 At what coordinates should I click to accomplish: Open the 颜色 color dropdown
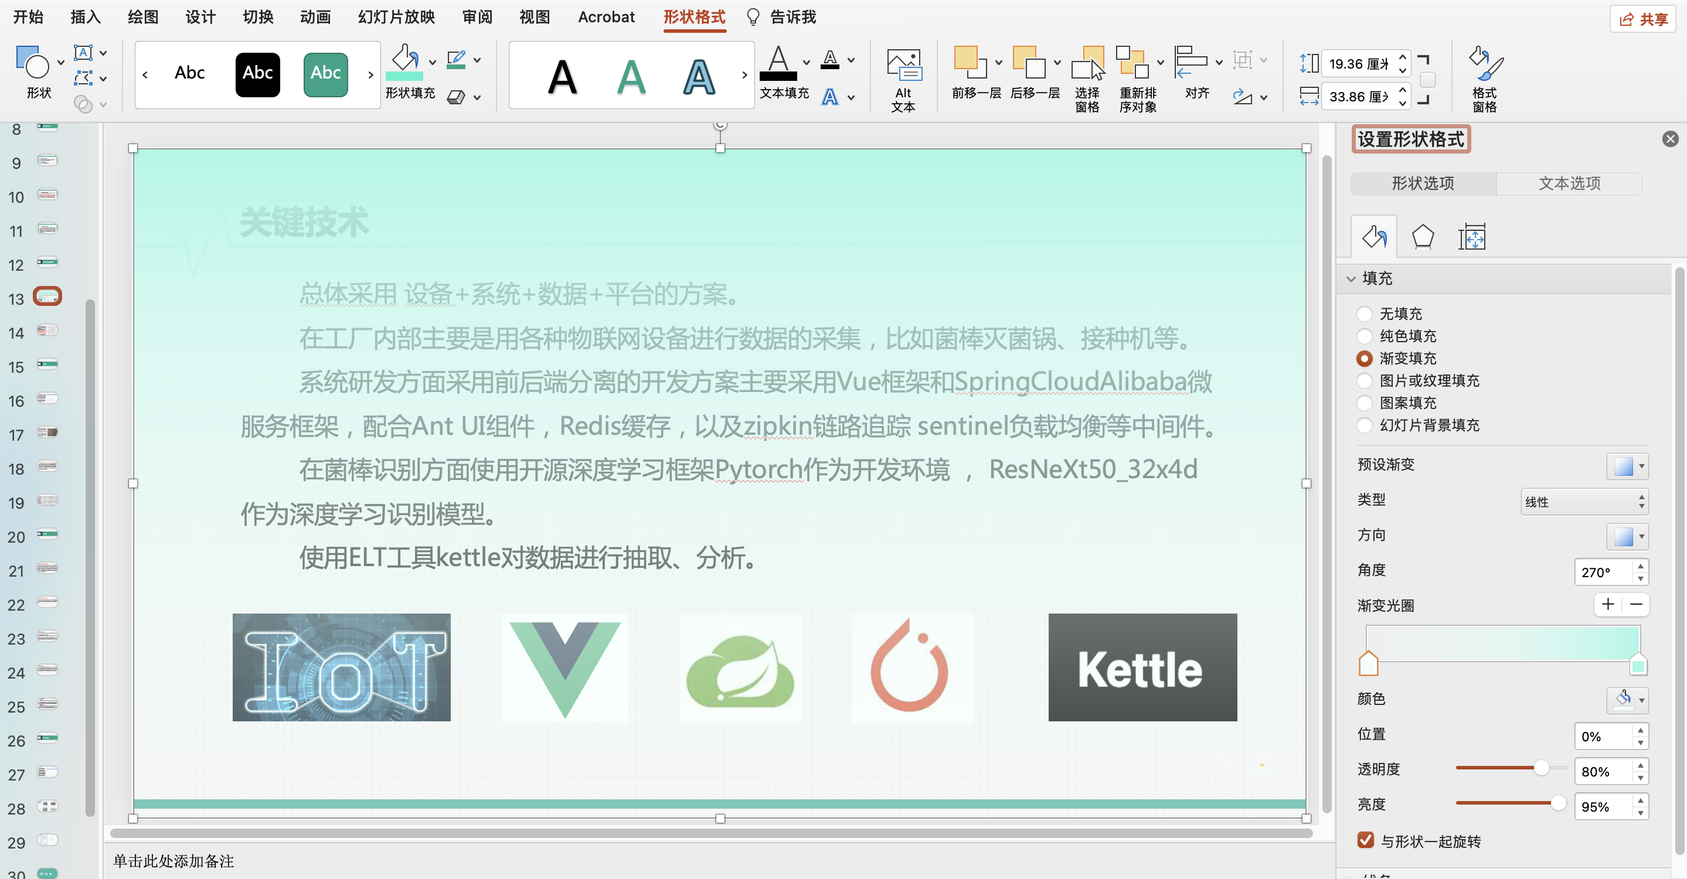pyautogui.click(x=1627, y=700)
